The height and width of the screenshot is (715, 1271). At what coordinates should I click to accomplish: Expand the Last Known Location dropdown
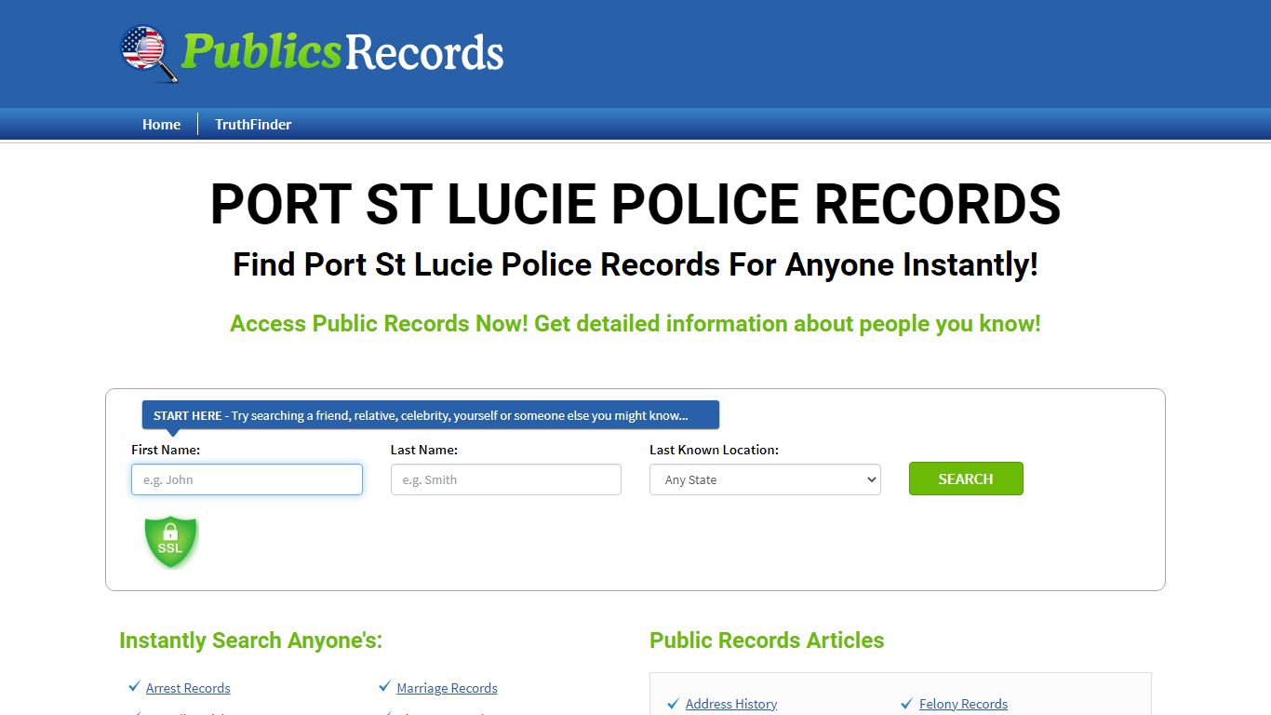(x=765, y=479)
